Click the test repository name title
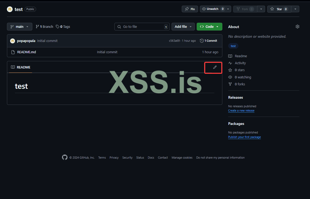 (19, 9)
